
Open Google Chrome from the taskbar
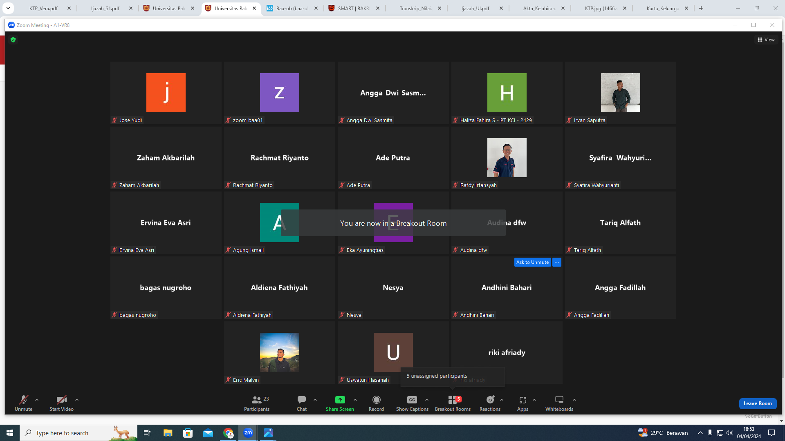[x=228, y=433]
